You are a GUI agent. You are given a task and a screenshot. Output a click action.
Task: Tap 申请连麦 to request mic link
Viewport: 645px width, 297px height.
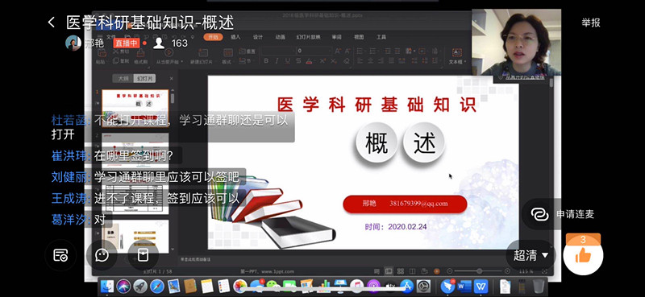563,214
